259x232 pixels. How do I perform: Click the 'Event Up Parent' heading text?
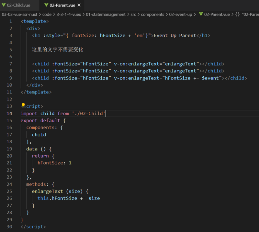[175, 36]
